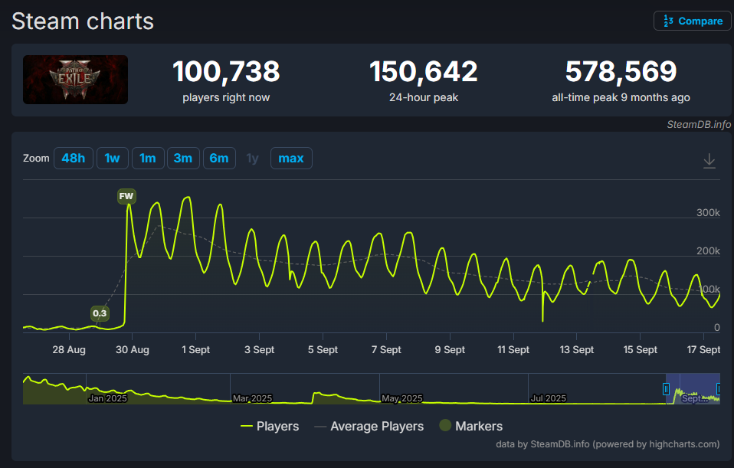
Task: Click the 9 Sept x-axis label
Action: (450, 349)
